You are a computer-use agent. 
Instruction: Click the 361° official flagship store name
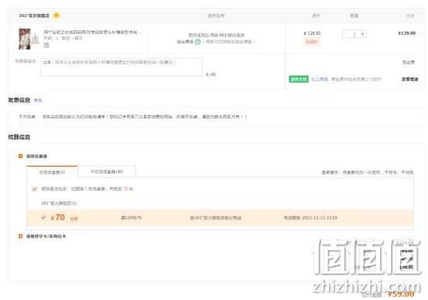click(x=34, y=16)
